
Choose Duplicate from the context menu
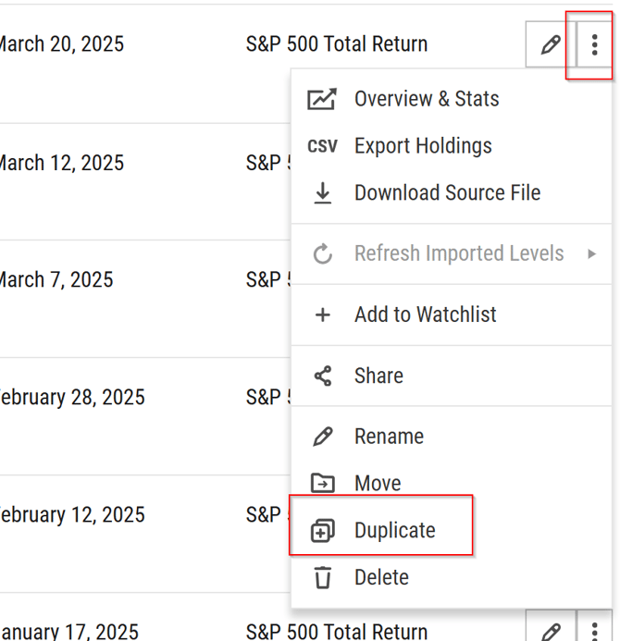coord(452,531)
